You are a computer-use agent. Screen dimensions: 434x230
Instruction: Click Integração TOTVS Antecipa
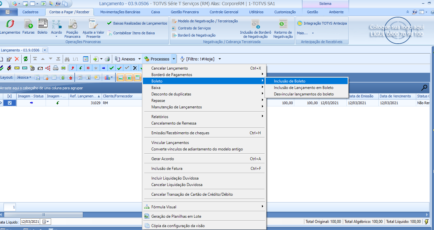[322, 23]
